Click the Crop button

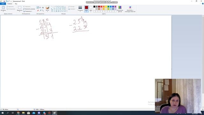(x=27, y=7)
